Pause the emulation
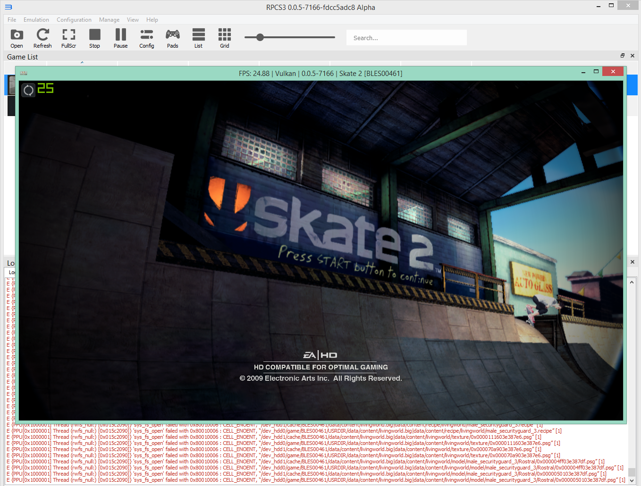 120,38
